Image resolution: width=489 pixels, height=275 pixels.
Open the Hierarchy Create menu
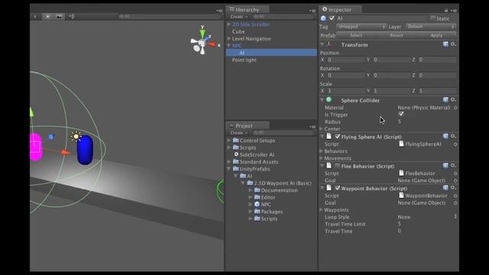(x=238, y=17)
